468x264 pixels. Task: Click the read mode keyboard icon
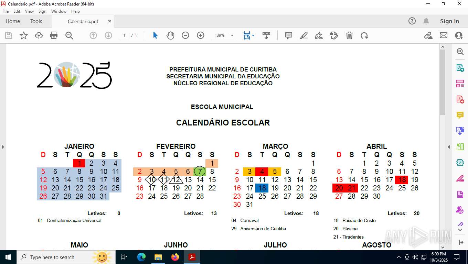tap(266, 35)
